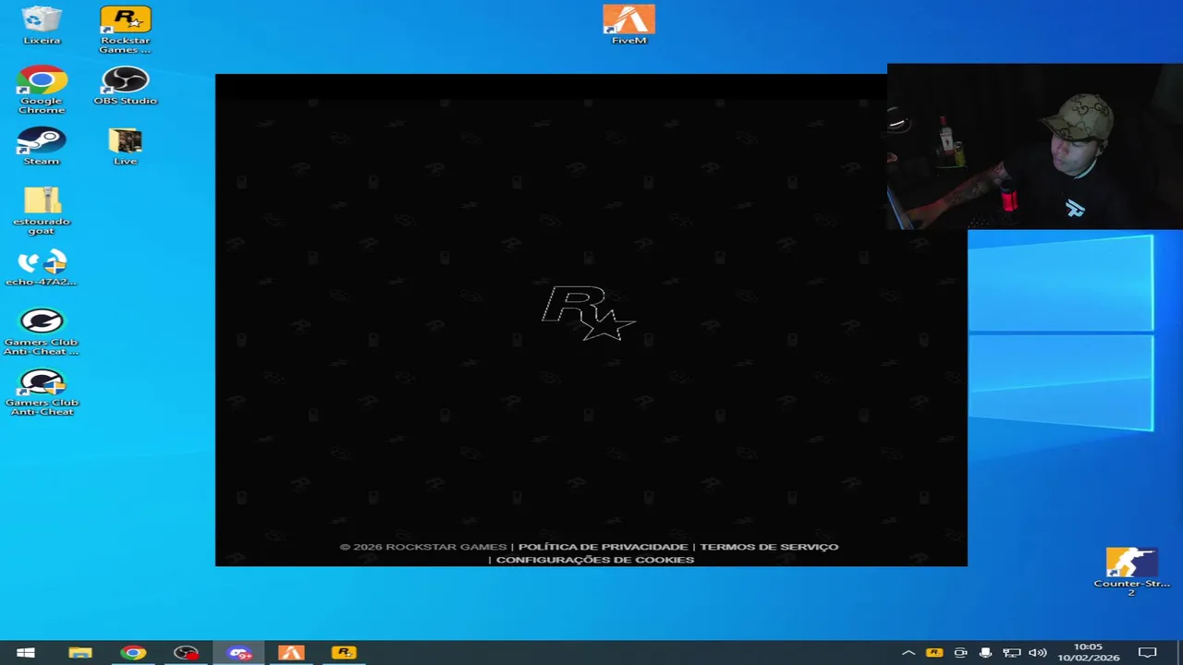Expand hidden system tray icons

click(909, 653)
